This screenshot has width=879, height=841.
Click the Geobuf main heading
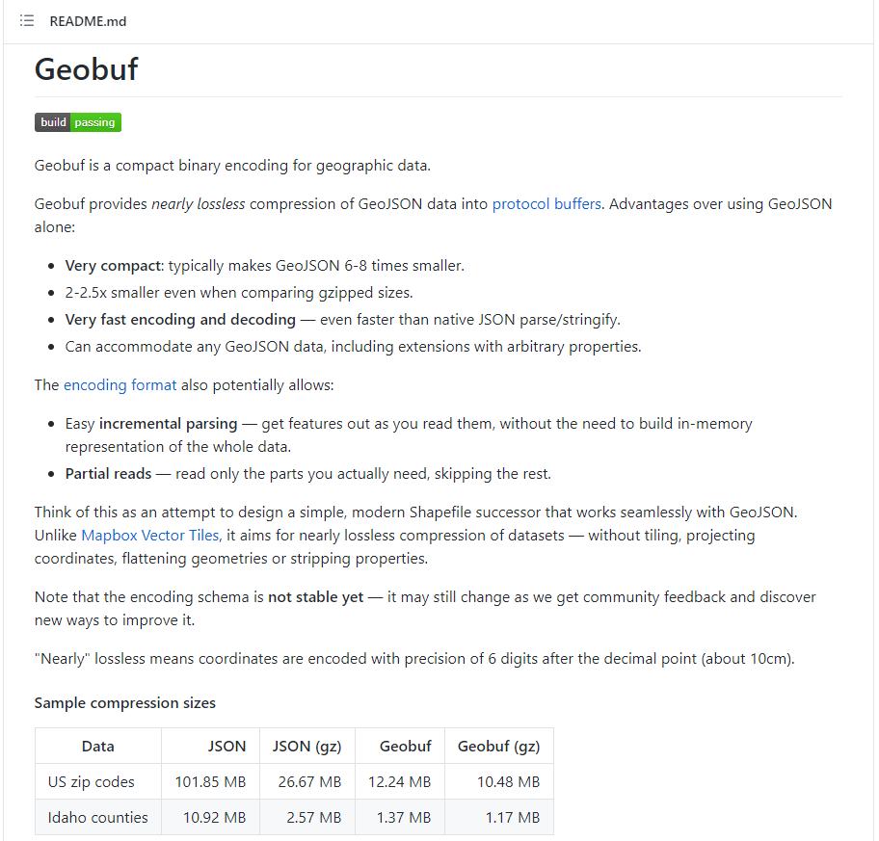(x=87, y=69)
